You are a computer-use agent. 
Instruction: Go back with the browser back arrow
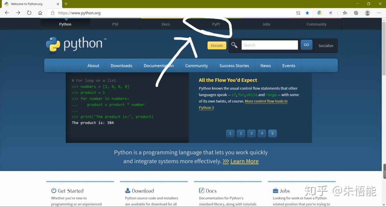tap(7, 13)
